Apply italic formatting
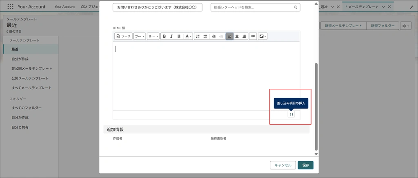 pyautogui.click(x=171, y=36)
